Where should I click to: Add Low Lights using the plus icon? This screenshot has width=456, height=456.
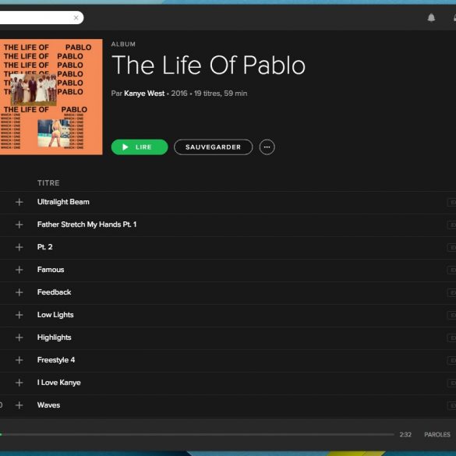coord(19,315)
